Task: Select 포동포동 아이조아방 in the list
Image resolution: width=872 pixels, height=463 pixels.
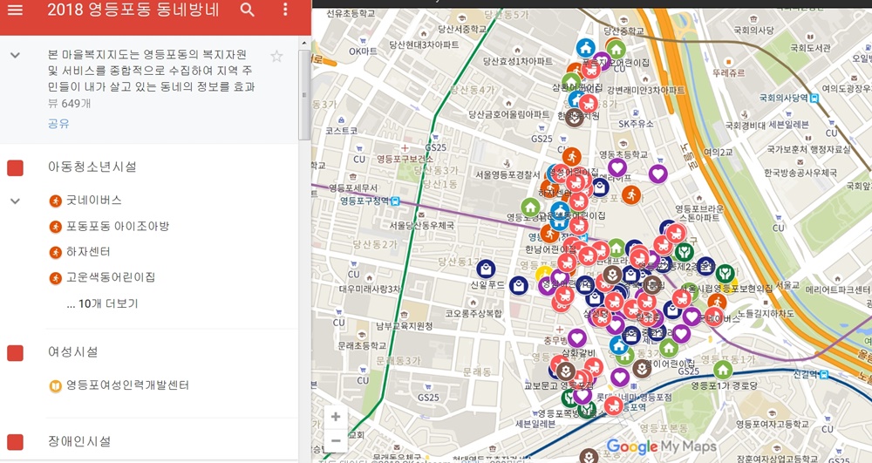Action: tap(118, 226)
